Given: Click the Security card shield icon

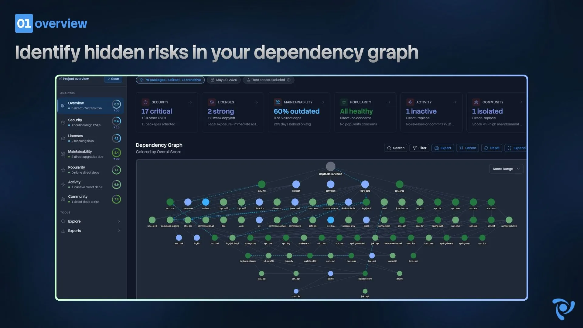Looking at the screenshot, I should [145, 102].
